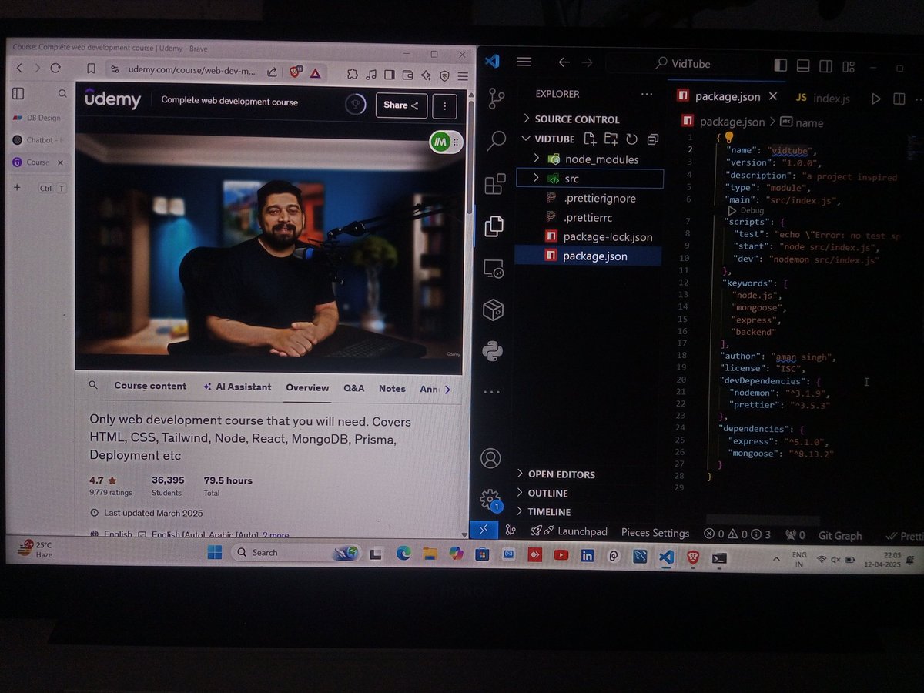Open the Manage gear icon in VS Code
This screenshot has width=924, height=693.
pos(489,499)
